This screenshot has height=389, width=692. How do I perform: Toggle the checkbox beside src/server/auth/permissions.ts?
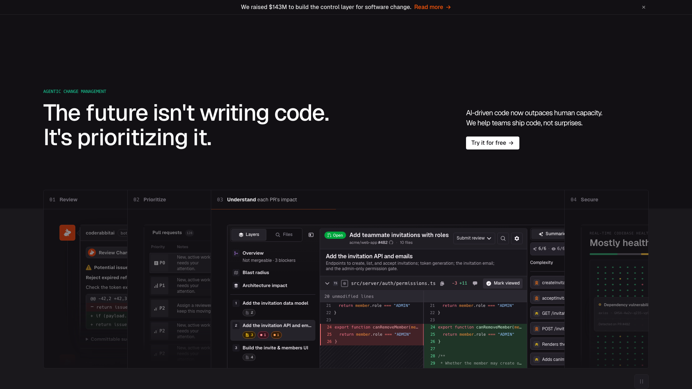point(345,283)
